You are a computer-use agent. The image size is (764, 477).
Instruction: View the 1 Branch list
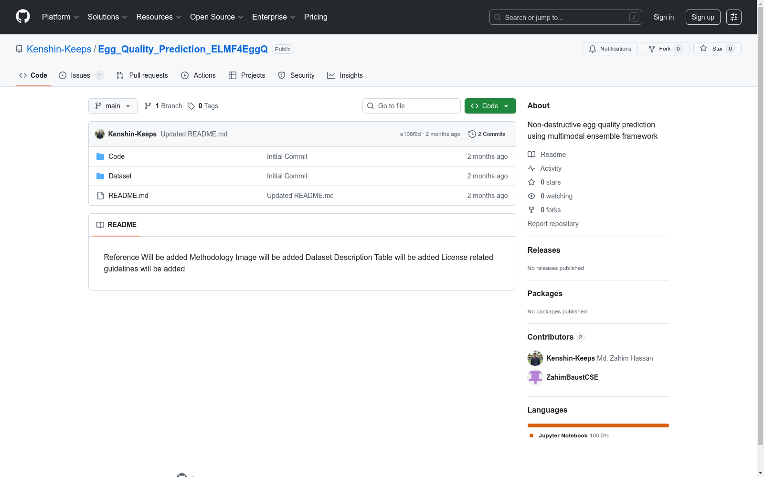(x=164, y=106)
